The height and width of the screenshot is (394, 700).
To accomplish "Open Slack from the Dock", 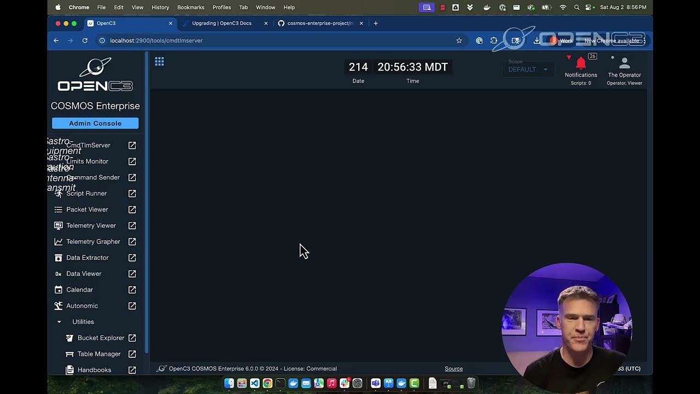I will [345, 384].
